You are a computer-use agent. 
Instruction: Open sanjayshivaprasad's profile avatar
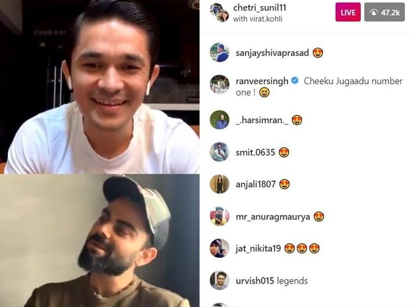(x=219, y=52)
